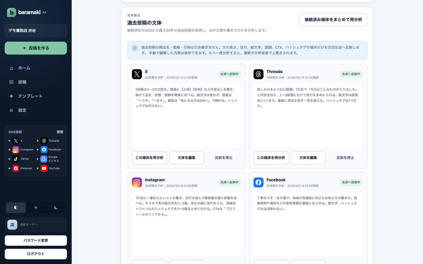This screenshot has height=264, width=423.
Task: Stop reflection with 反映を停止 on X card
Action: [x=224, y=158]
